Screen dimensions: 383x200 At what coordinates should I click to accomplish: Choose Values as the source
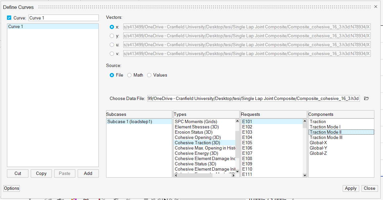(149, 75)
